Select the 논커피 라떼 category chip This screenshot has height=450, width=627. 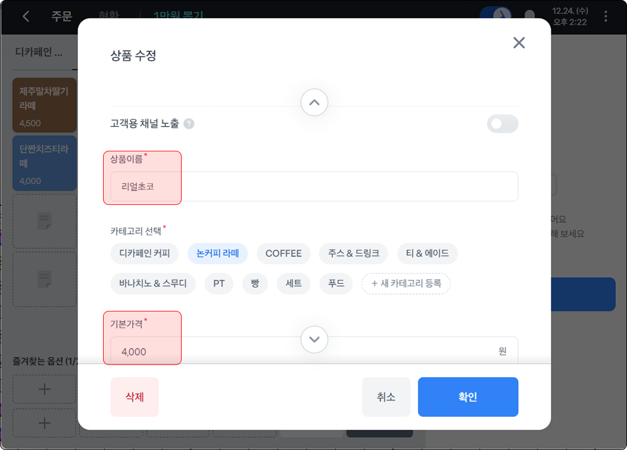click(218, 253)
